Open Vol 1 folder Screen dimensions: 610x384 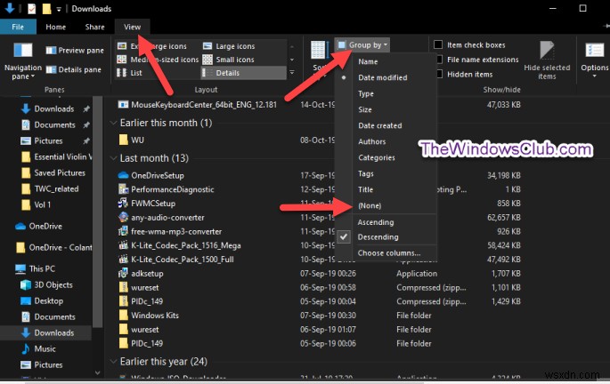(36, 204)
